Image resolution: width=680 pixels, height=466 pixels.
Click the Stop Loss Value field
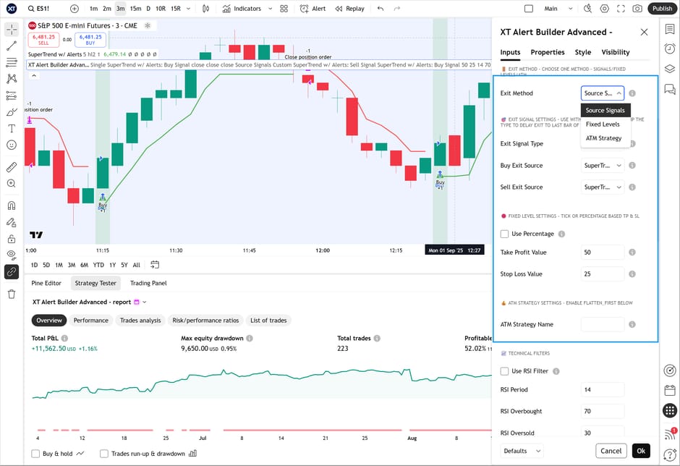(x=603, y=274)
